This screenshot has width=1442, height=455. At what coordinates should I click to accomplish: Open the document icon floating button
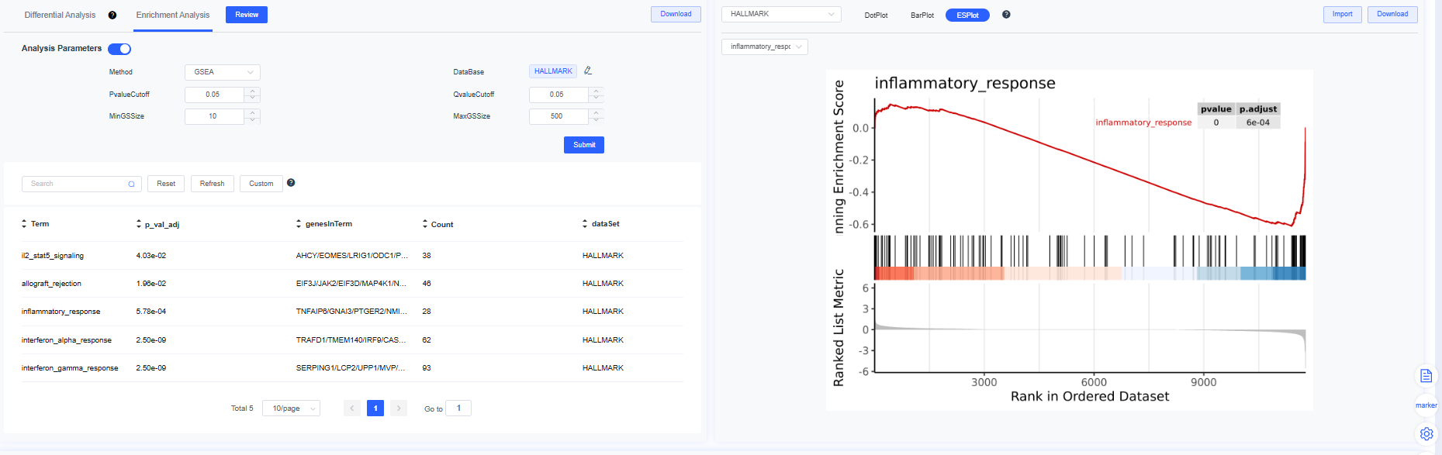pyautogui.click(x=1426, y=376)
